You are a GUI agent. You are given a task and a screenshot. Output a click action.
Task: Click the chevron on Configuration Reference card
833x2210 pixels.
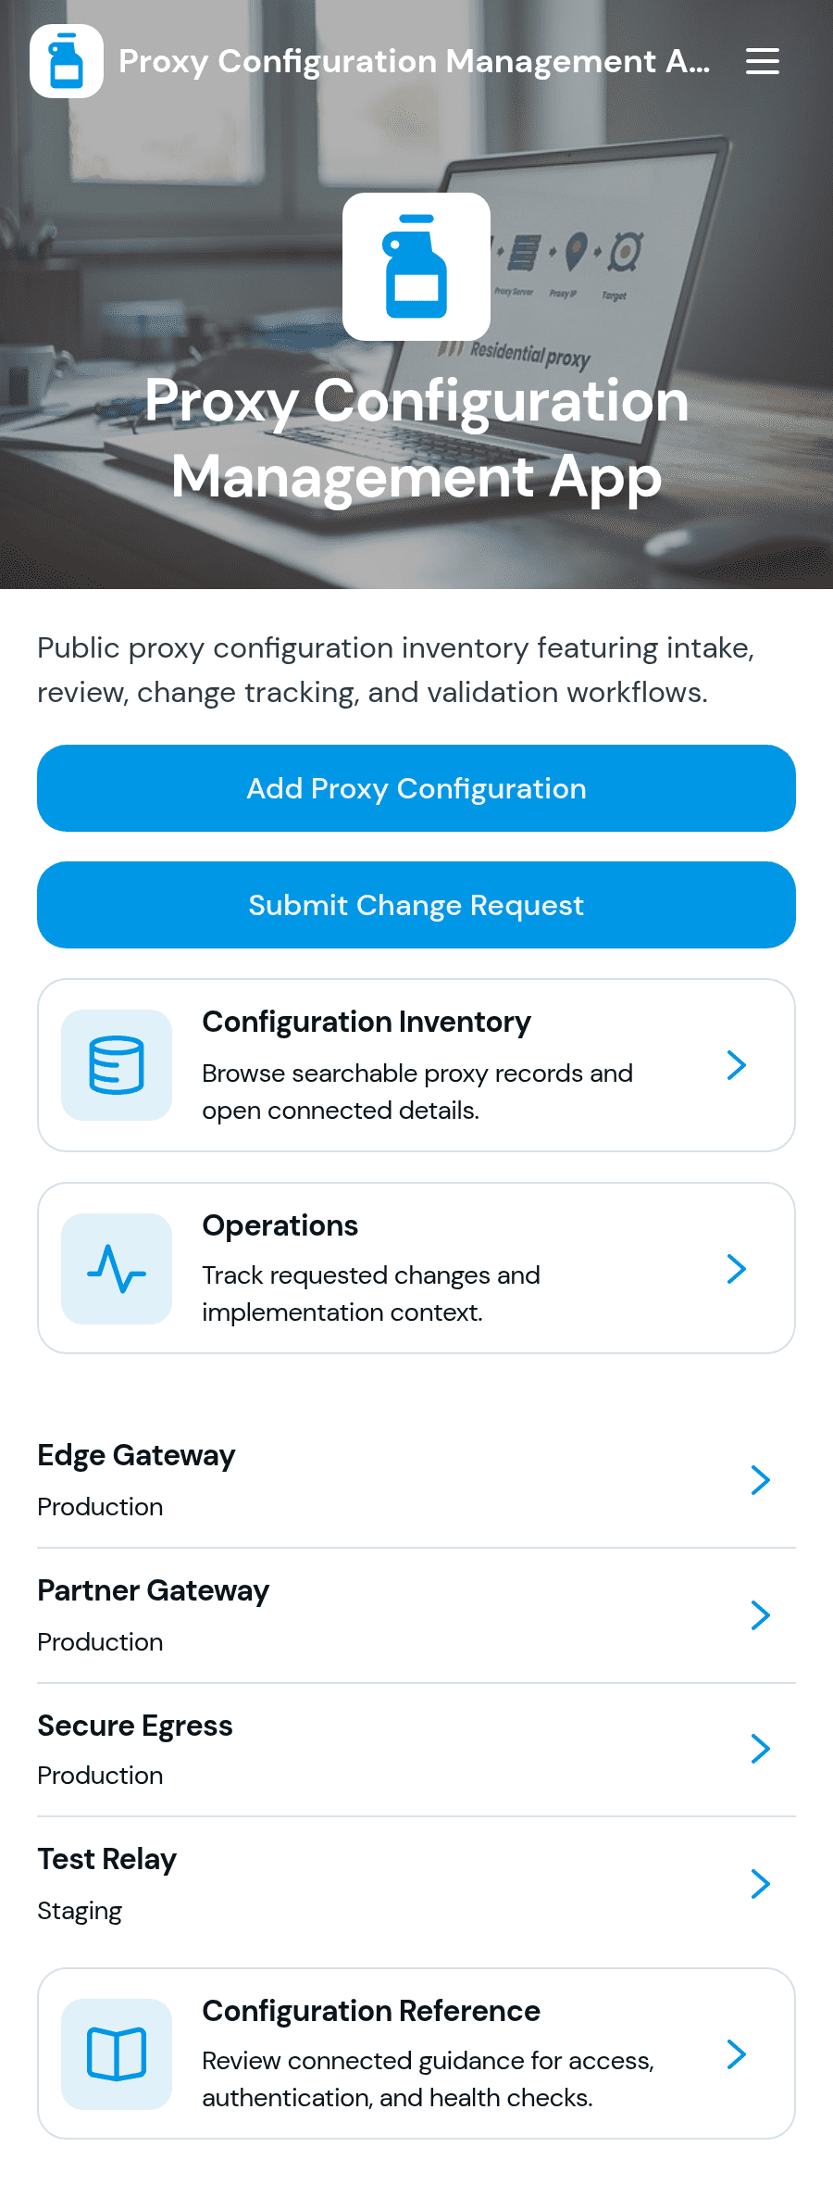(737, 2054)
